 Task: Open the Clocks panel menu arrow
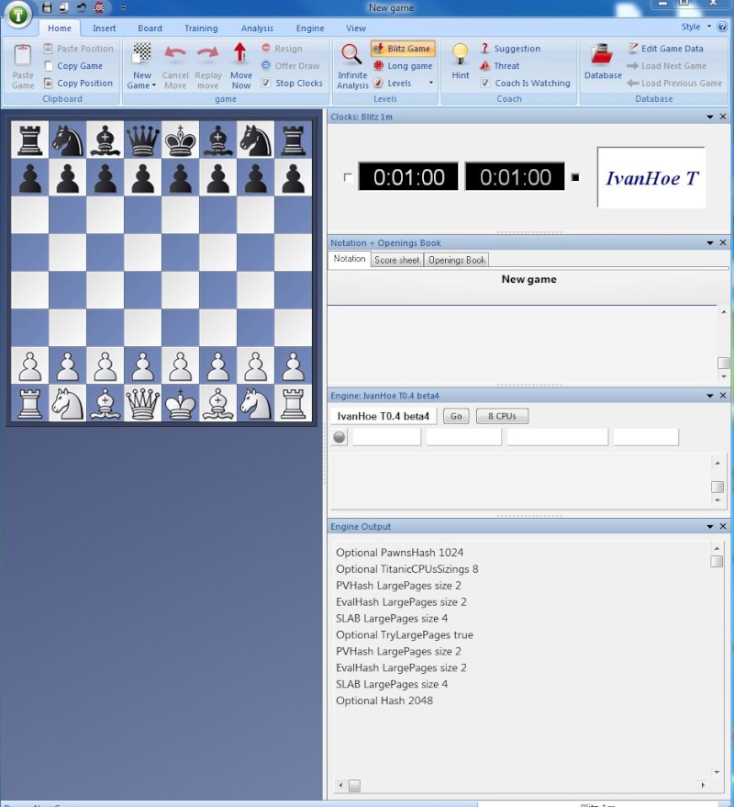coord(710,117)
